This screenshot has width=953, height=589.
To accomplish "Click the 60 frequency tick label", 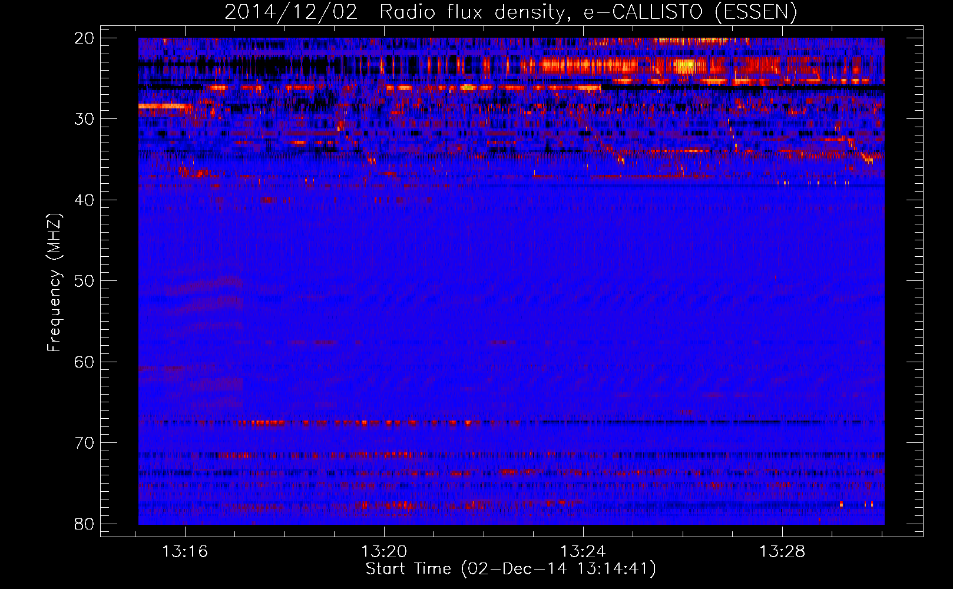I will pos(85,362).
